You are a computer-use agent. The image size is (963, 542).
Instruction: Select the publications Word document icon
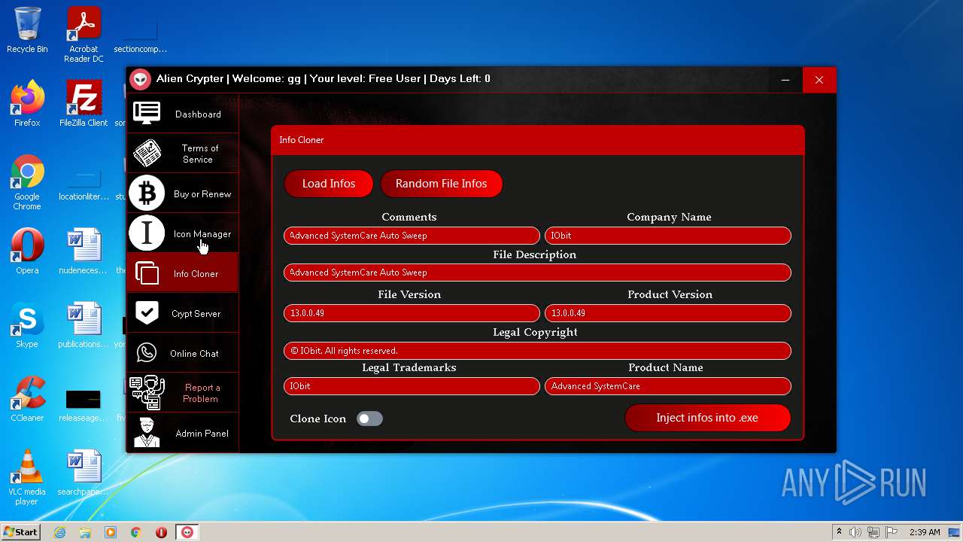(84, 325)
